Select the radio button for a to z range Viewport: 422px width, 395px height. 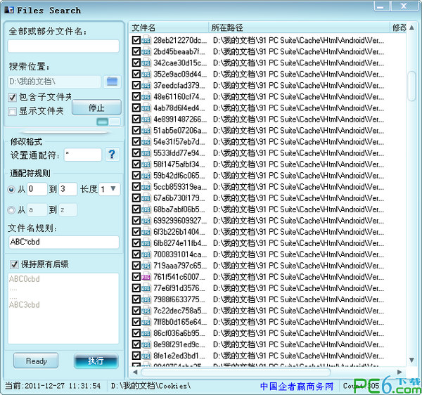(11, 209)
